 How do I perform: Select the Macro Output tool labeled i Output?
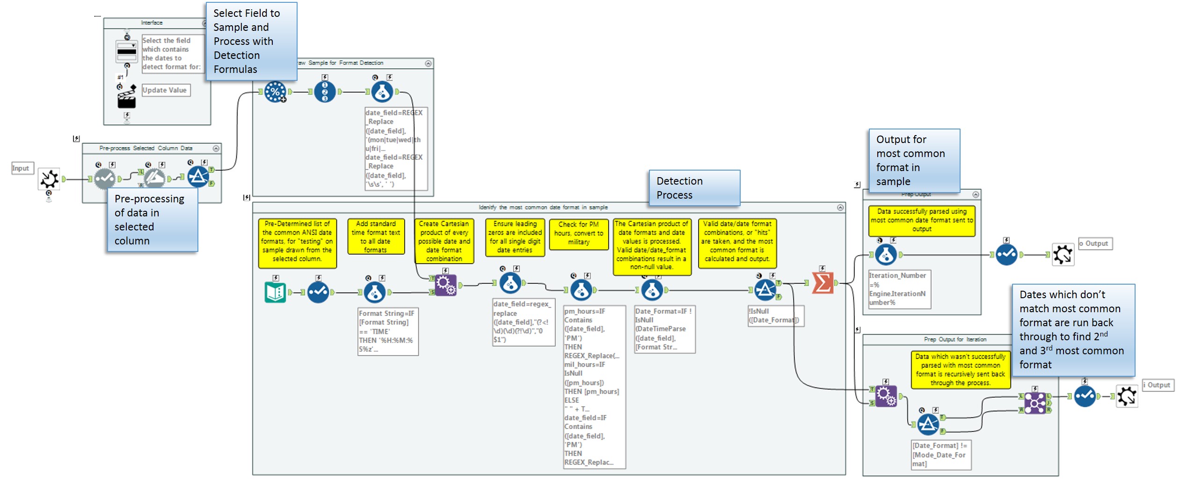[x=1127, y=396]
